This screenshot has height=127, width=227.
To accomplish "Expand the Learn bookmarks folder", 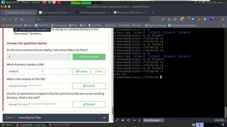I will click(137, 25).
